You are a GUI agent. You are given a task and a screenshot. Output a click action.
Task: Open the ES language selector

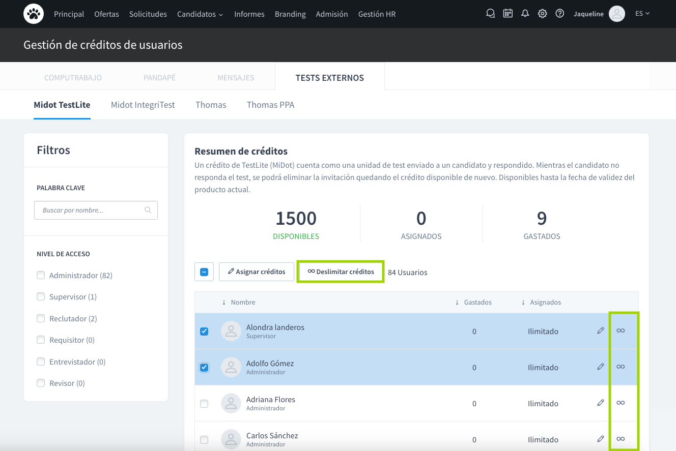click(x=642, y=14)
